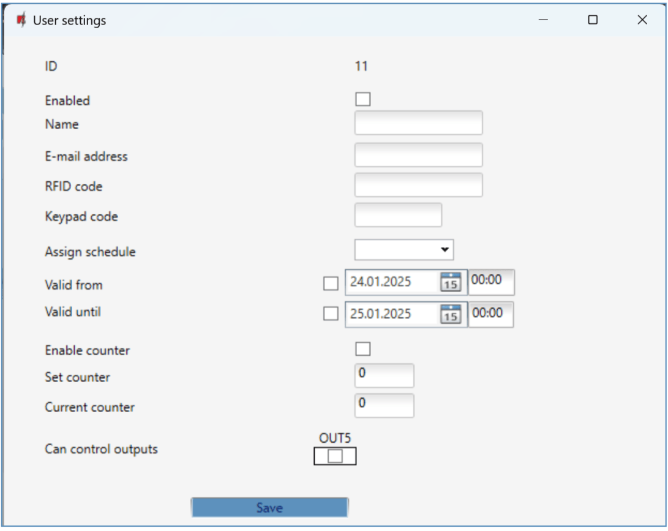Click the Set counter value field
Screen dimensions: 668x531
point(384,375)
